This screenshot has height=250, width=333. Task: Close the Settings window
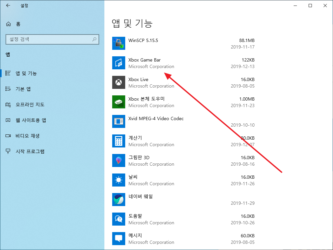(325, 6)
